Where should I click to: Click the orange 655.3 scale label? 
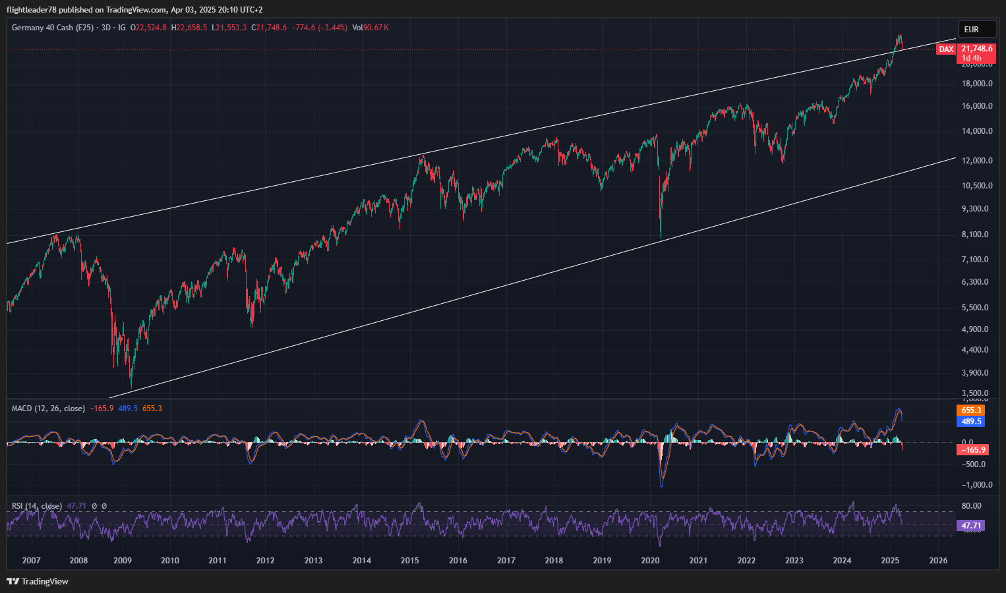(970, 410)
